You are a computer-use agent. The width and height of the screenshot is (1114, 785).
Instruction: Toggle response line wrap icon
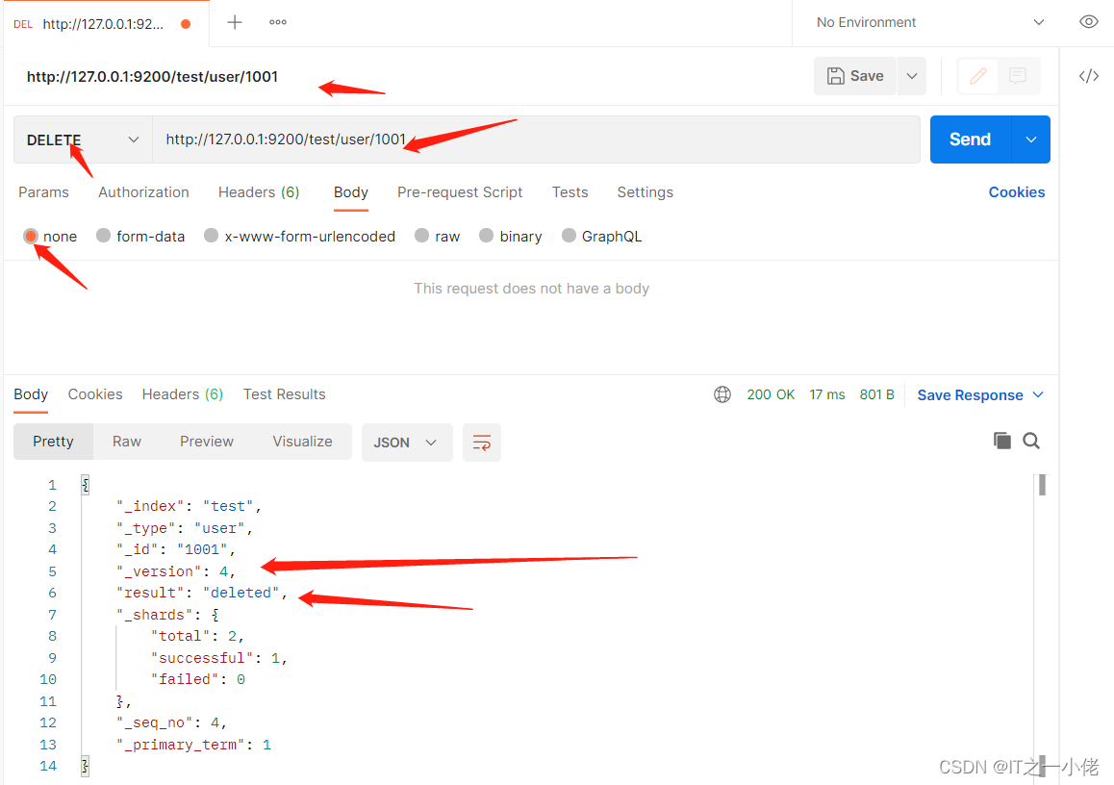[x=482, y=443]
